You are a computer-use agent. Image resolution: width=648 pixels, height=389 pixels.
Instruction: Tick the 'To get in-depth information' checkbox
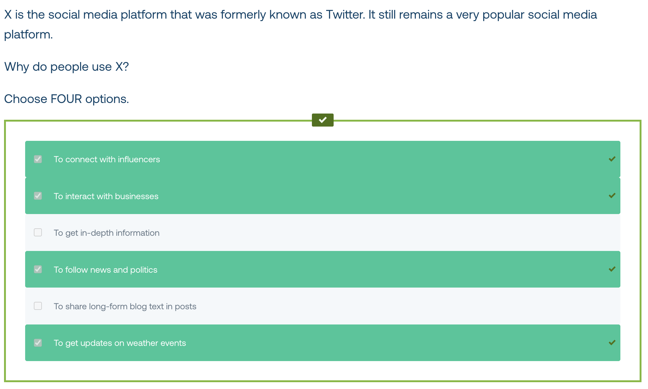(38, 232)
